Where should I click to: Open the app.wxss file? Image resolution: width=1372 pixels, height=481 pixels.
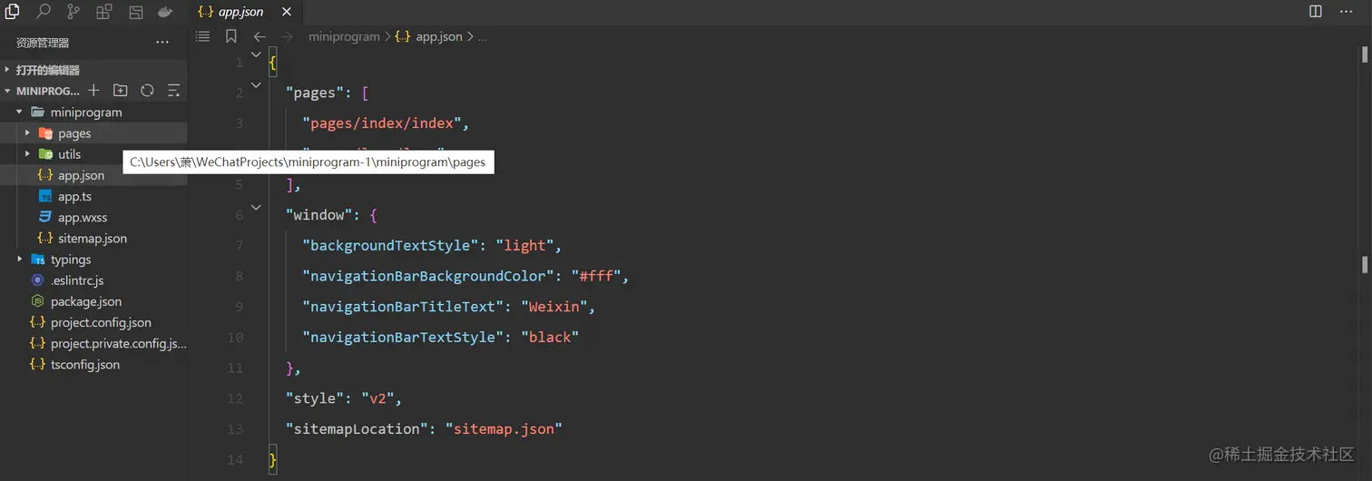pyautogui.click(x=93, y=217)
